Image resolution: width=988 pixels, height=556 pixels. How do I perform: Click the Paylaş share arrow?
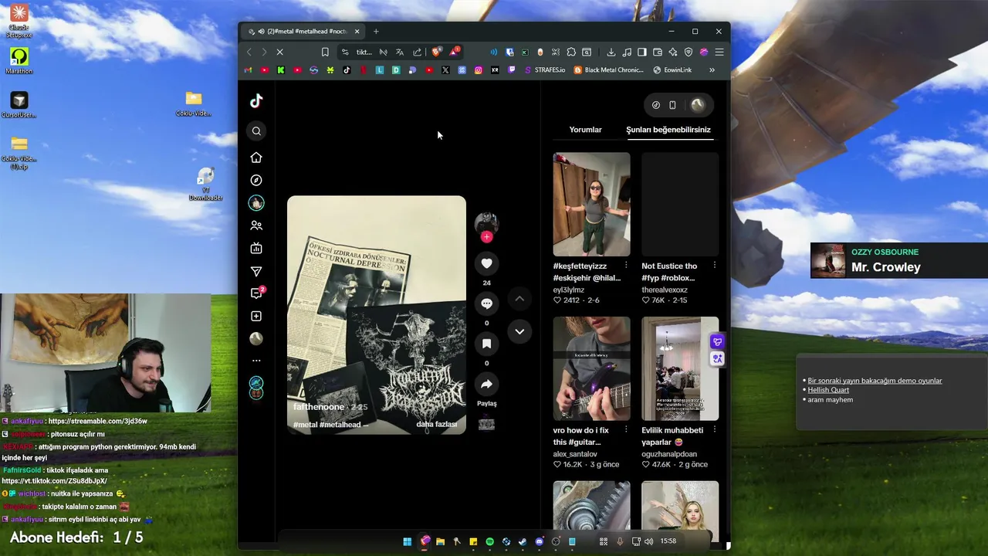point(486,384)
